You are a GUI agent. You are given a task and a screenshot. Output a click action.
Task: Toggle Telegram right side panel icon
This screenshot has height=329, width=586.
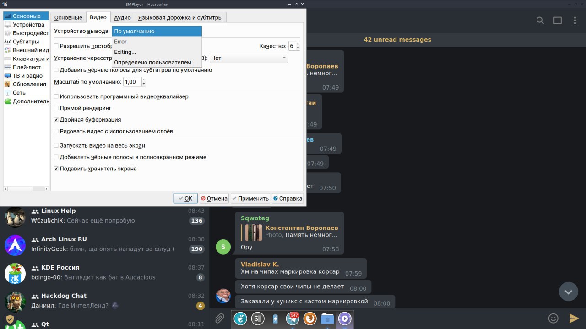[x=558, y=21]
